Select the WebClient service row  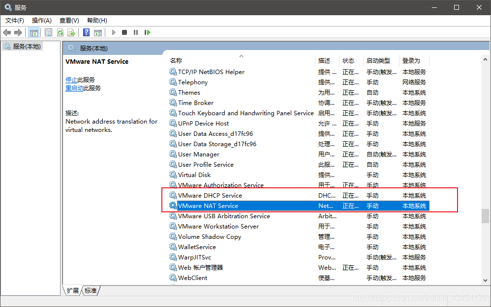coord(299,278)
